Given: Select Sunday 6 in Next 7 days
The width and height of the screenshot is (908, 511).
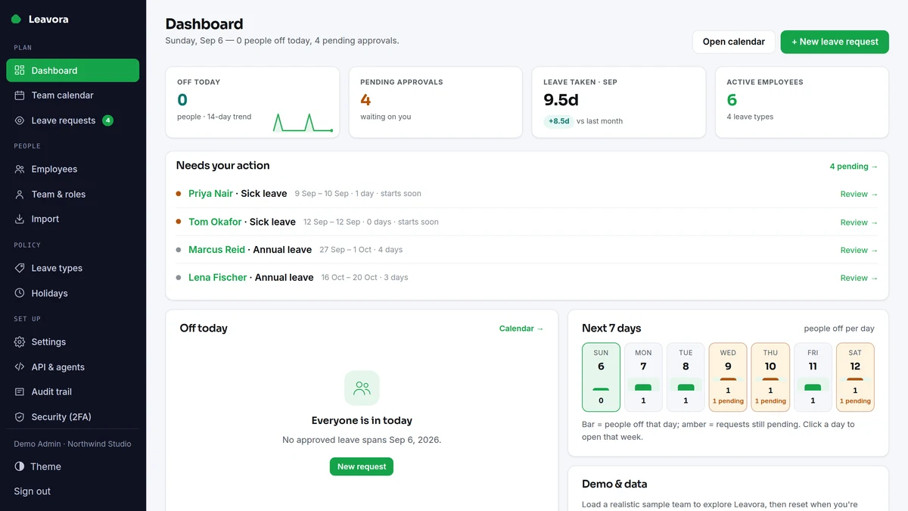Looking at the screenshot, I should [x=601, y=377].
